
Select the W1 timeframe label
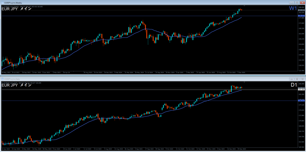[x=293, y=8]
